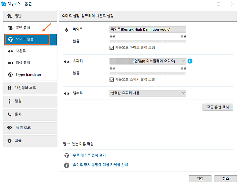This screenshot has height=186, width=240.
Task: Toggle 자동으로 마이크 설정 조정 checkbox
Action: [x=112, y=48]
